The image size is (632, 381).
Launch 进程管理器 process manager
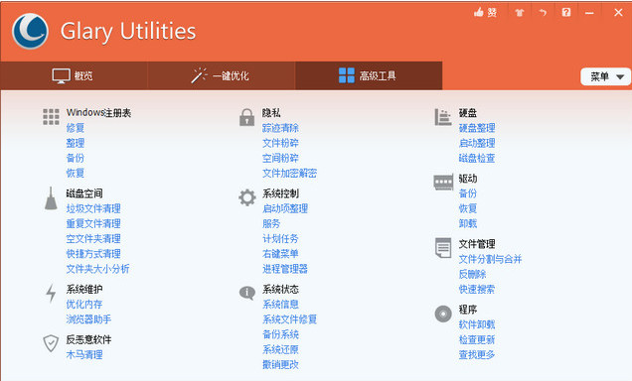[x=285, y=269]
